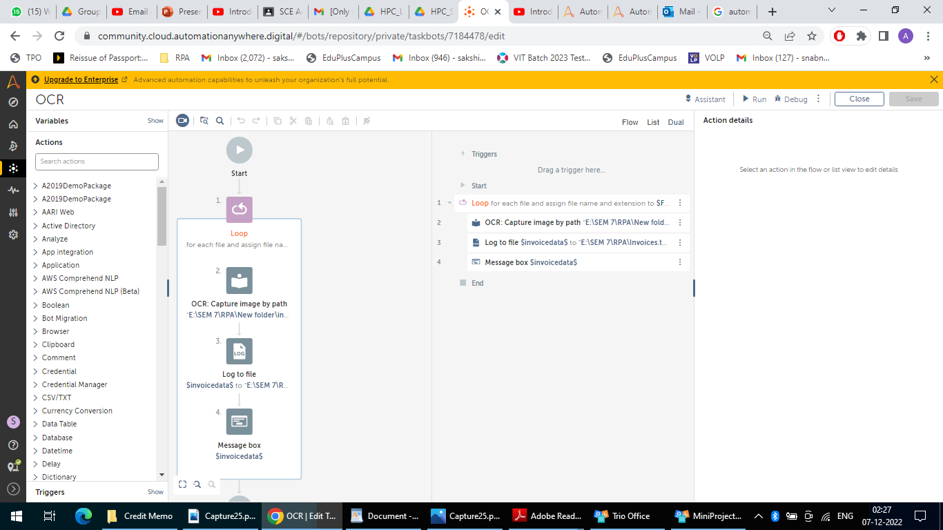
Task: Select the Log to file node icon
Action: [x=240, y=351]
